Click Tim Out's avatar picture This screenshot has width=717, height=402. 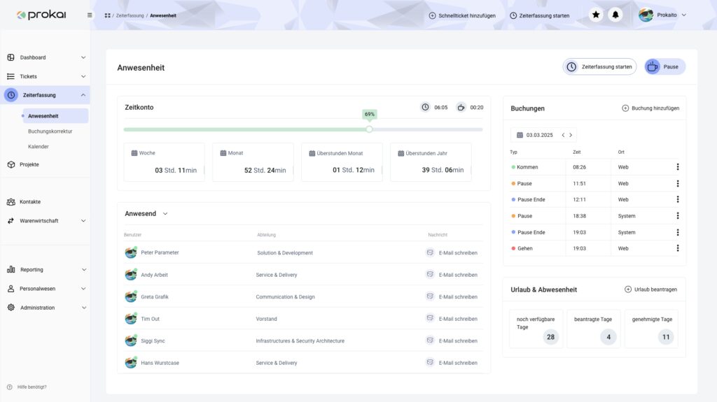[x=131, y=319]
